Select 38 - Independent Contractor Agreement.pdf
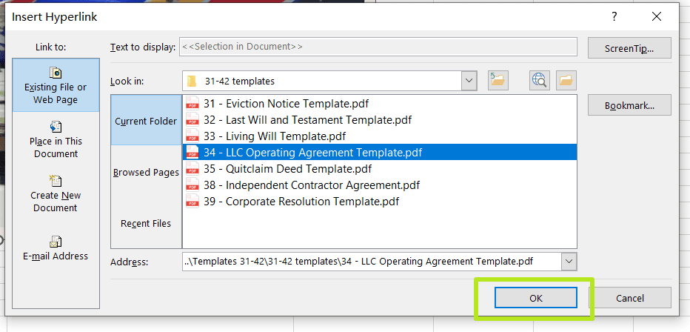The height and width of the screenshot is (332, 690). pos(379,185)
